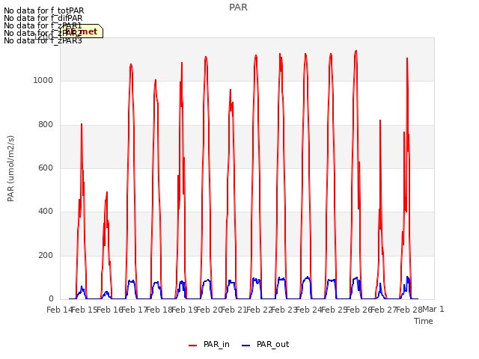The height and width of the screenshot is (359, 479).
Task: Click the Feb 14 x-axis tick label
Action: (x=60, y=310)
